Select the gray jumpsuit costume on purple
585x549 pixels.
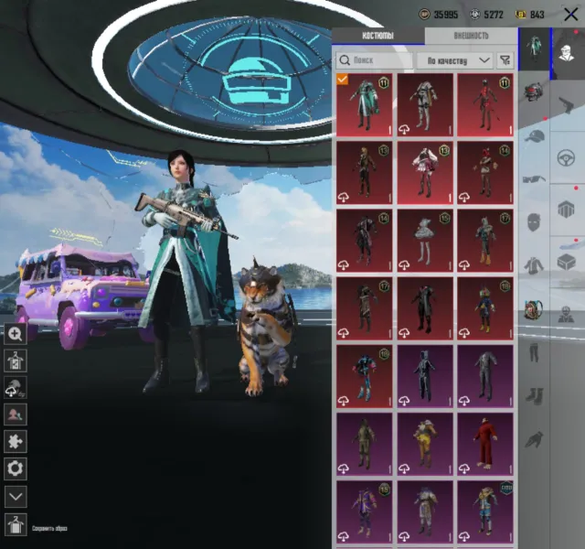coord(485,376)
